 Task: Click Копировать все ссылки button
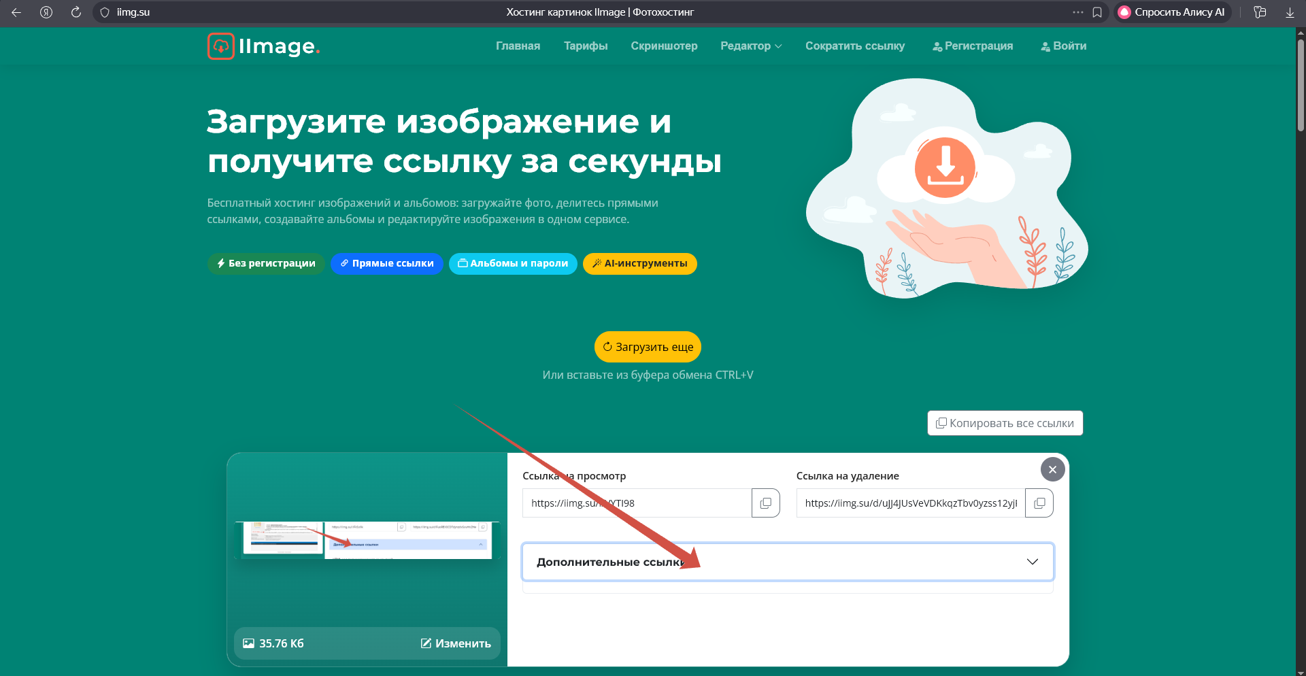point(1005,423)
